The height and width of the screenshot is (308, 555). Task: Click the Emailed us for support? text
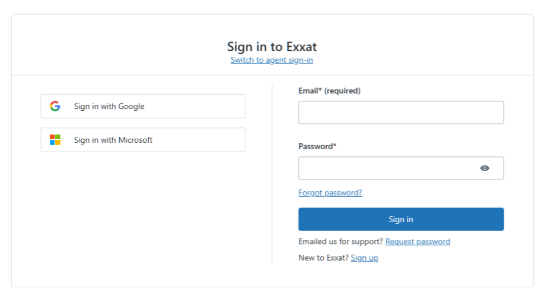[x=340, y=242]
